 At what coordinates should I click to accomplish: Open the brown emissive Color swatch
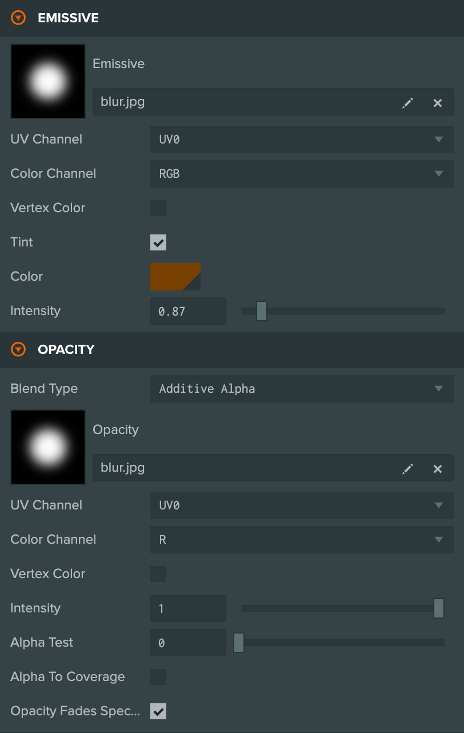click(175, 277)
